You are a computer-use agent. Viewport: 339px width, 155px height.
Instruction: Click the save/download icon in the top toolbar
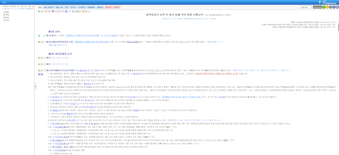point(334,7)
